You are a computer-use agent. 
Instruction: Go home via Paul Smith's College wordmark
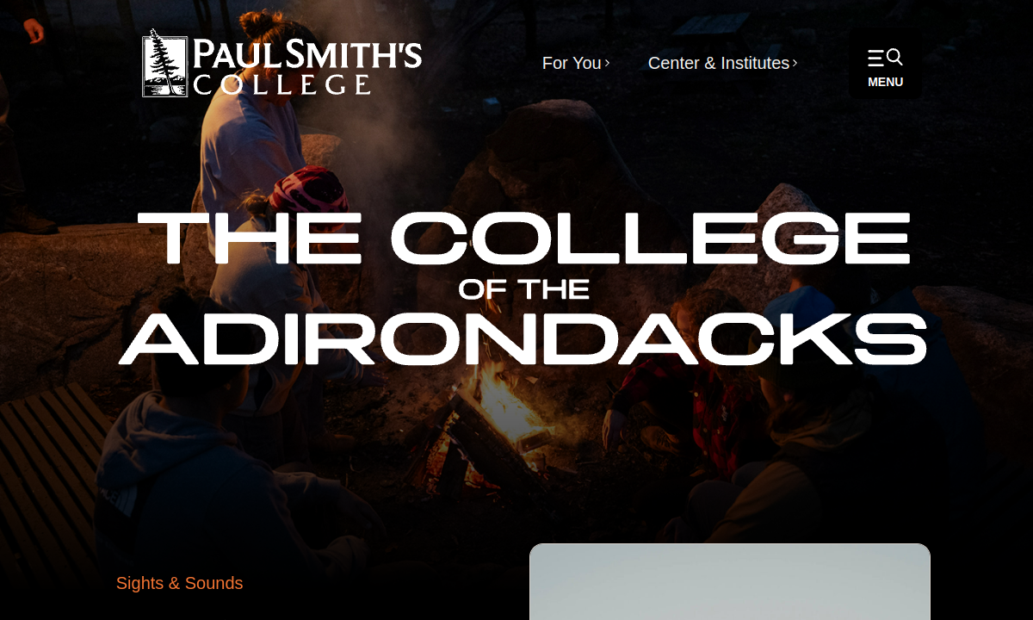tap(307, 66)
